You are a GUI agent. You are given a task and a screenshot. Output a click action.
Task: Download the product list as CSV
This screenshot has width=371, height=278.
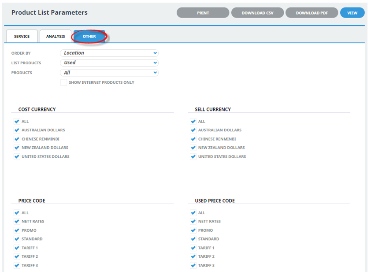[x=257, y=13]
